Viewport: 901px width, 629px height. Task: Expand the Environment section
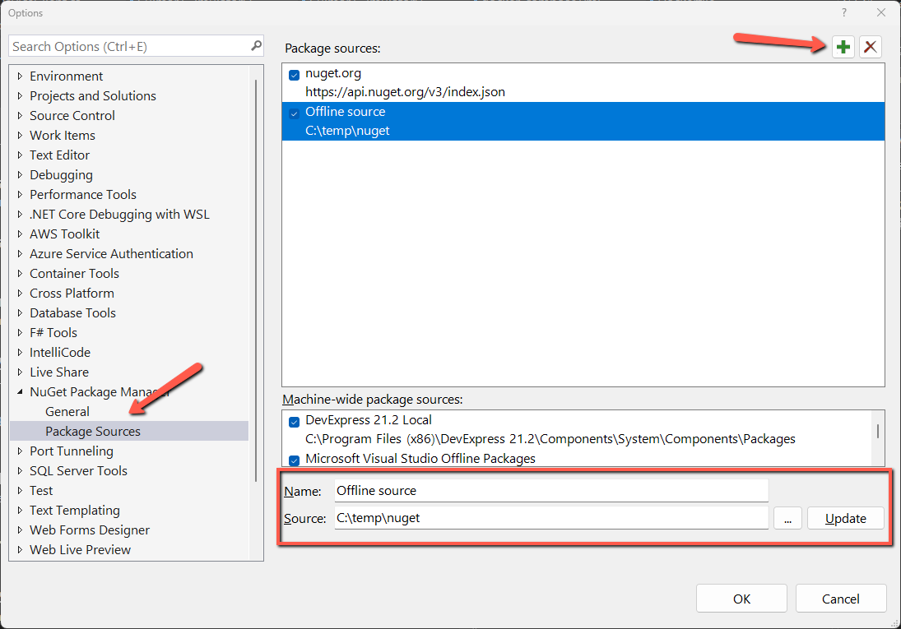coord(20,76)
